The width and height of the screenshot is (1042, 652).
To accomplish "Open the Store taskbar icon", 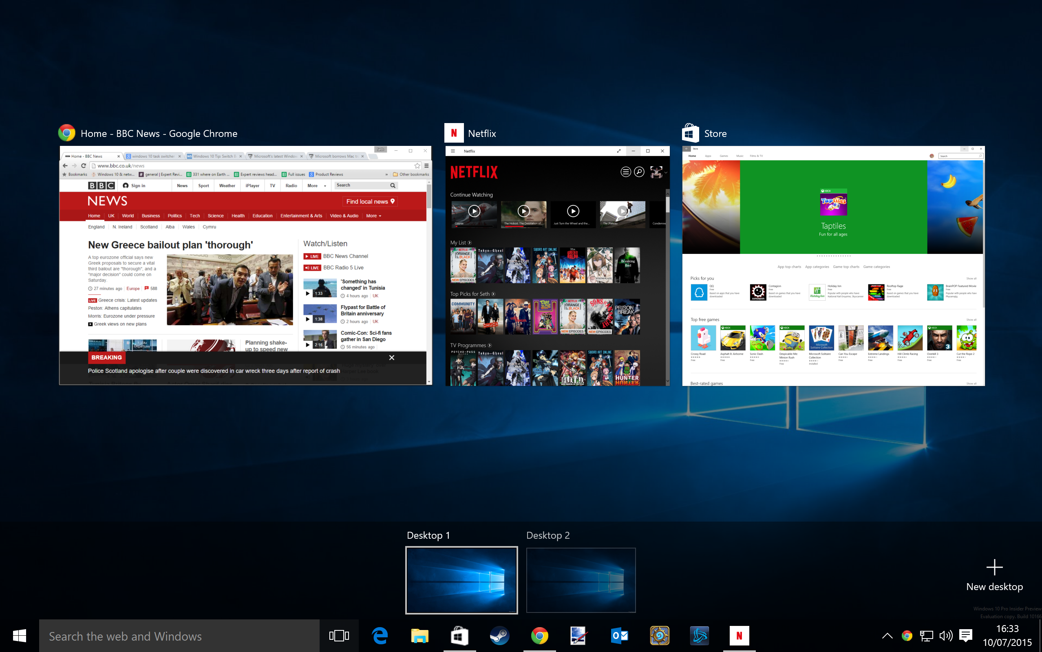I will click(x=460, y=636).
